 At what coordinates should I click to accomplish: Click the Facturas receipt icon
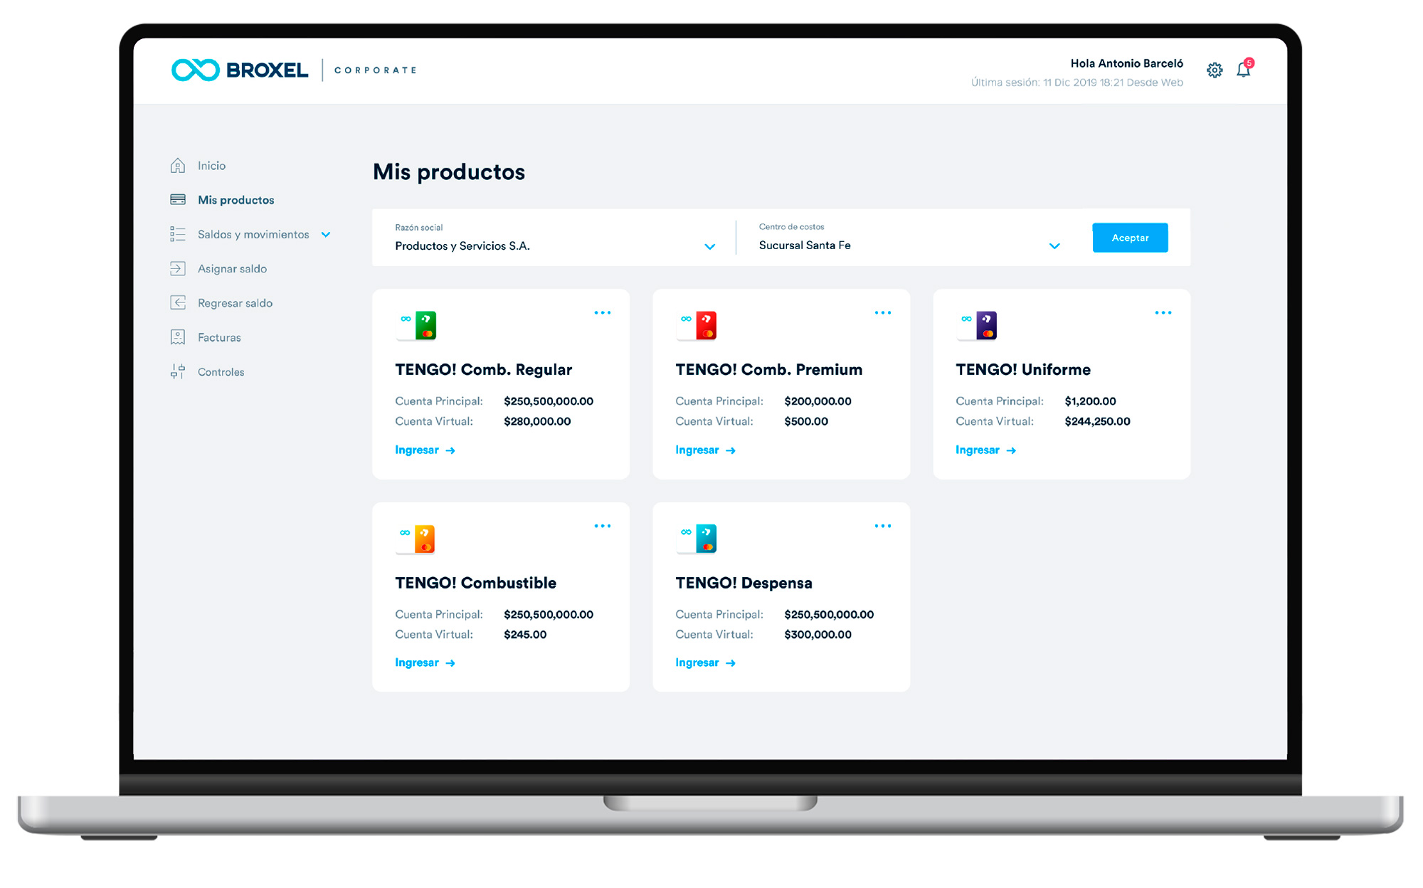178,337
